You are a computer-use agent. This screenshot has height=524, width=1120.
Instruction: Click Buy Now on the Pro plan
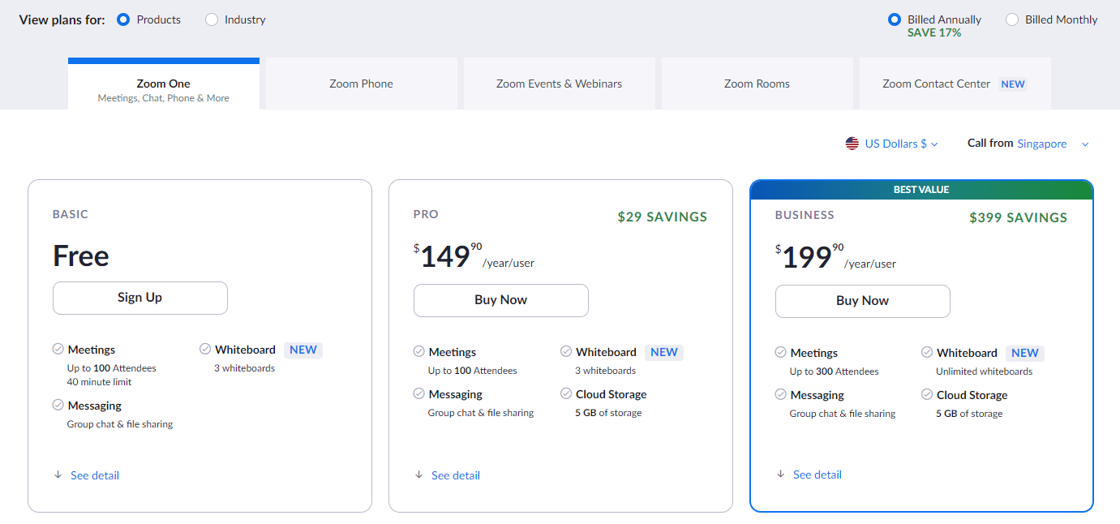click(501, 300)
